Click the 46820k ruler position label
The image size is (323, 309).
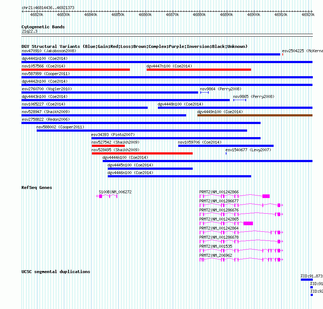coord(37,15)
